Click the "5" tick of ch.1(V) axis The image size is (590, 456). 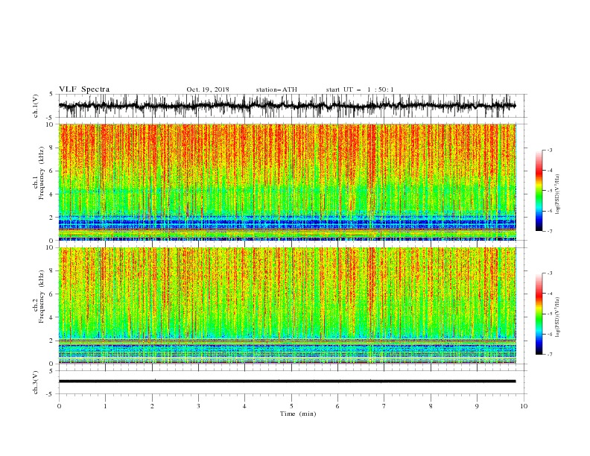pos(52,94)
